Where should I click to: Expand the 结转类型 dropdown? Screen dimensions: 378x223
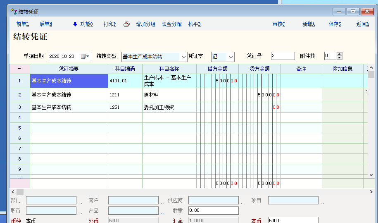(184, 57)
